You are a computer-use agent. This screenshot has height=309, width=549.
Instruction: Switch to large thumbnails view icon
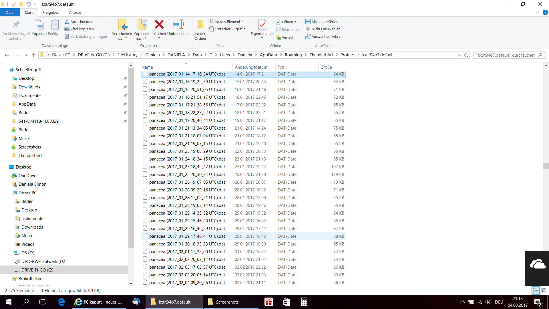coord(543,290)
